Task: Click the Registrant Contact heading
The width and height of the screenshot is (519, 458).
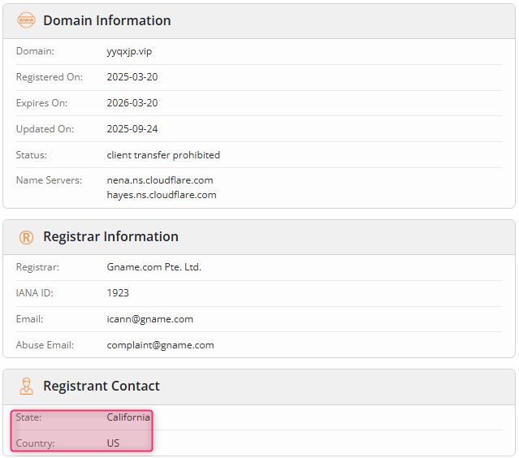Action: coord(101,387)
